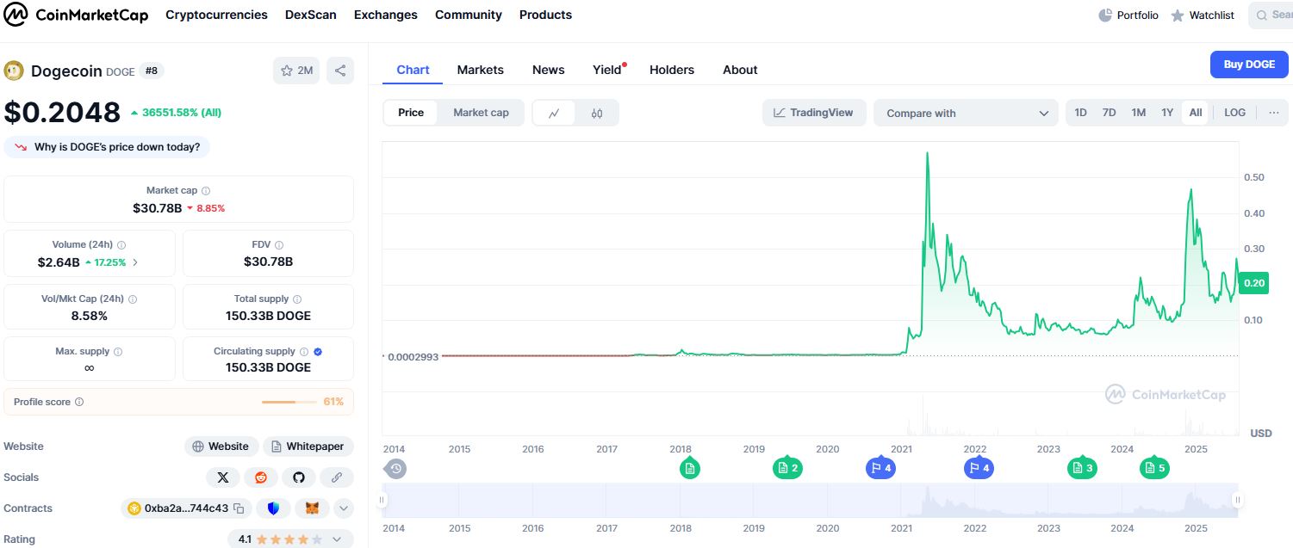Open the Compare with dropdown

coord(967,113)
